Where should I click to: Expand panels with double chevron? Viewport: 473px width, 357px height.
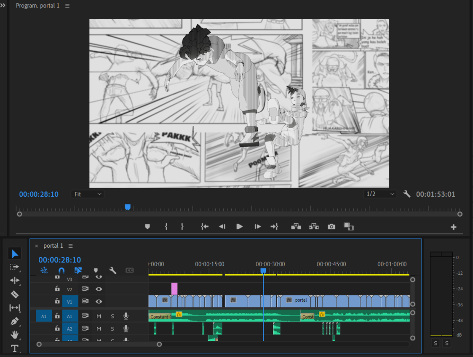(3, 5)
